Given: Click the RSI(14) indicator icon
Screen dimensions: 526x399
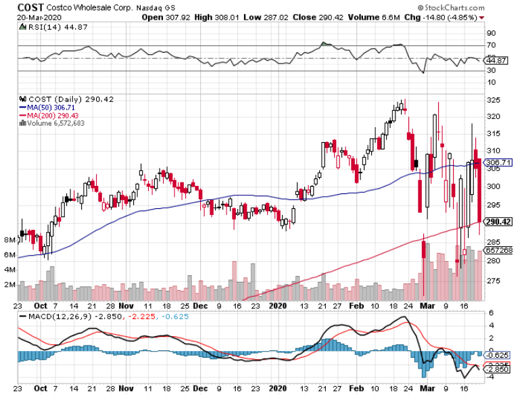Looking at the screenshot, I should (x=23, y=27).
